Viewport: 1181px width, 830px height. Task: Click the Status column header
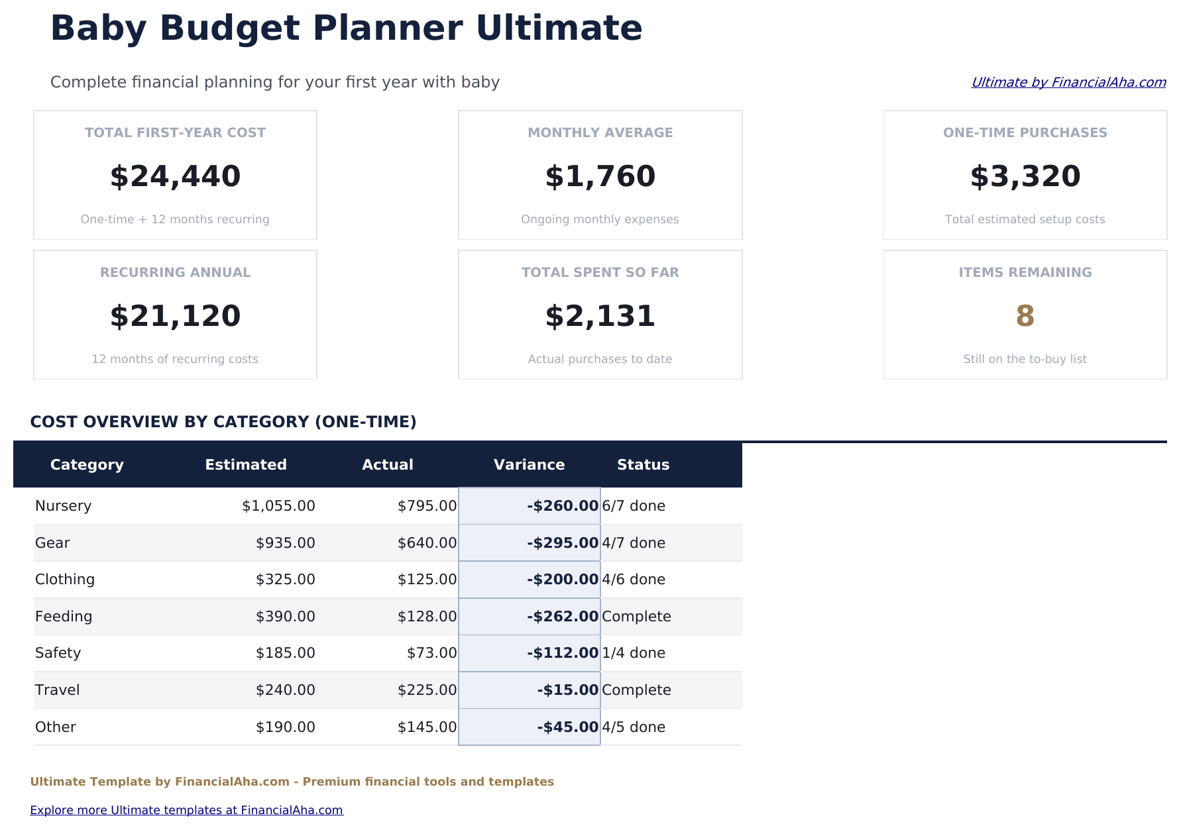click(643, 464)
